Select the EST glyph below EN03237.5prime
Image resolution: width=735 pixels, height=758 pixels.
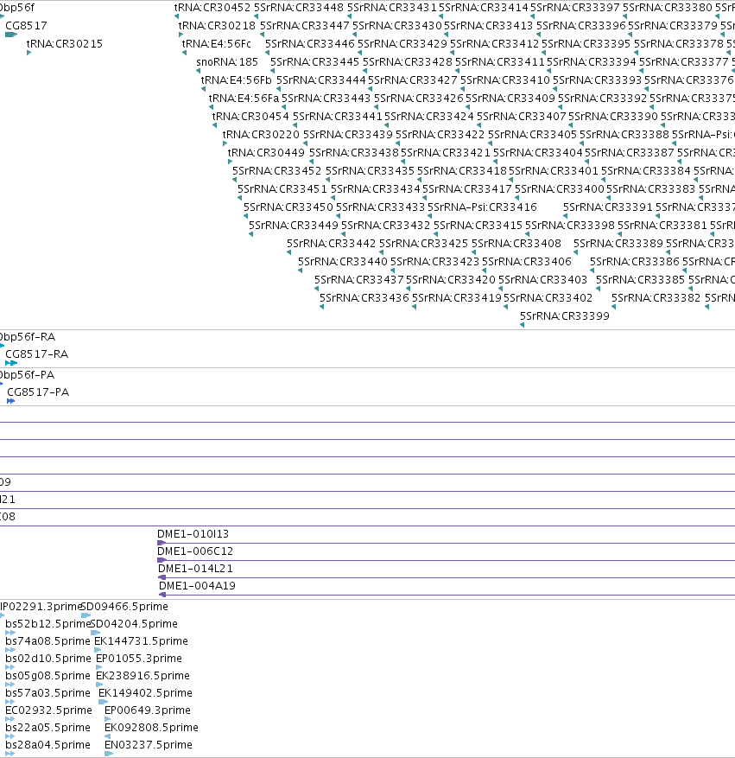tap(109, 754)
